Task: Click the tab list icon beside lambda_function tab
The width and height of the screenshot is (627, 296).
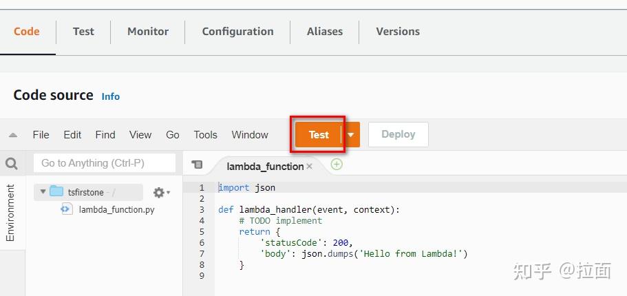Action: pyautogui.click(x=198, y=165)
